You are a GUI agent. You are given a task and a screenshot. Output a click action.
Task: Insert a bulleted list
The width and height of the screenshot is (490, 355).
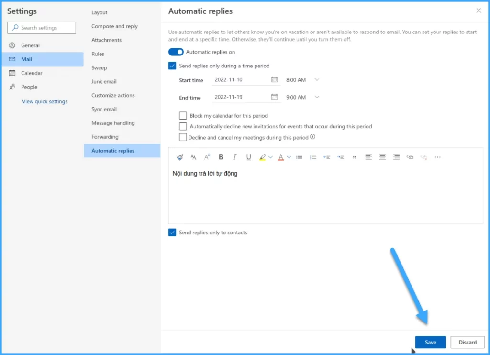pos(299,157)
